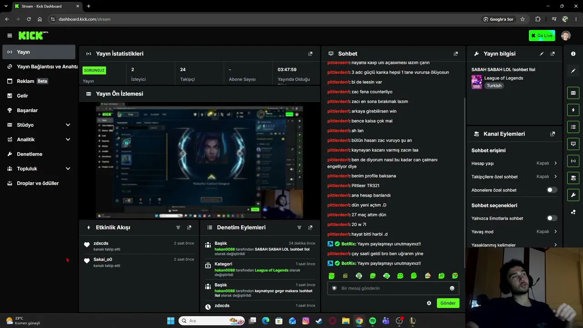The image size is (583, 328).
Task: Open the hamburger menu beside the Kick logo
Action: 10,36
